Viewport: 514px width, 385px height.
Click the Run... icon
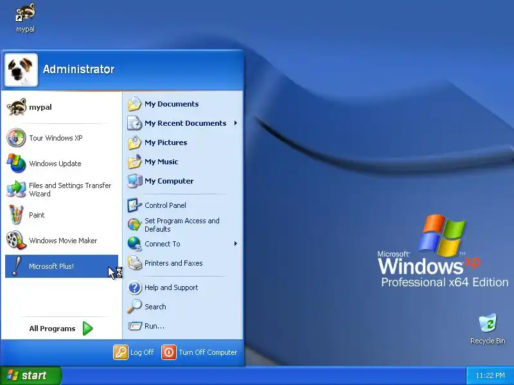click(x=134, y=326)
